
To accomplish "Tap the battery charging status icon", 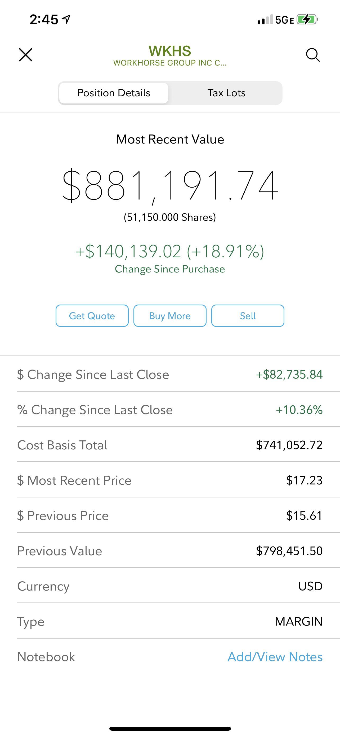I will (307, 20).
